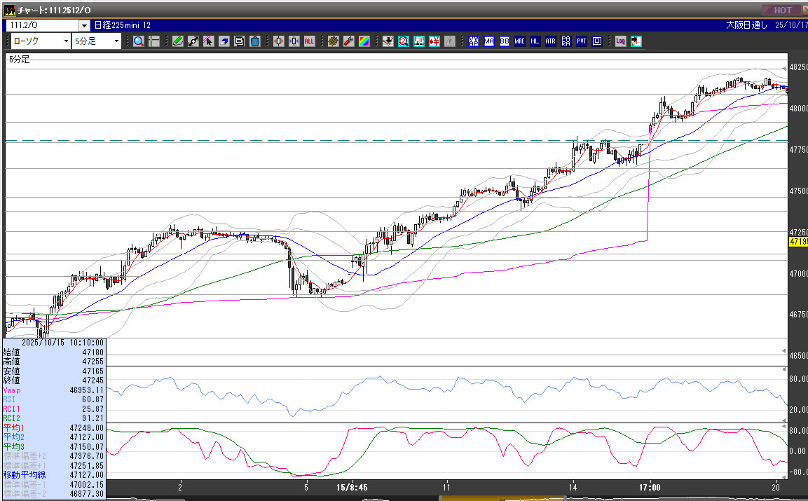This screenshot has height=501, width=808.
Task: Click the magnifier zoom tool icon
Action: pyautogui.click(x=139, y=41)
